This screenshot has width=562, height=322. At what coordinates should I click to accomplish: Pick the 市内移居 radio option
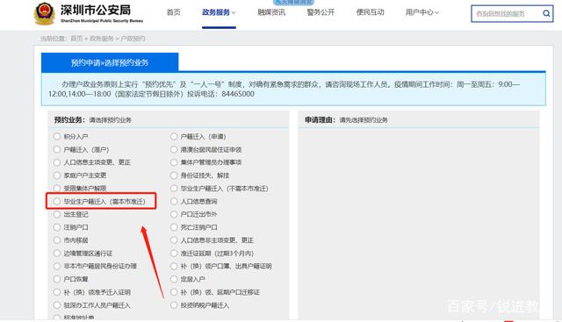[56, 240]
